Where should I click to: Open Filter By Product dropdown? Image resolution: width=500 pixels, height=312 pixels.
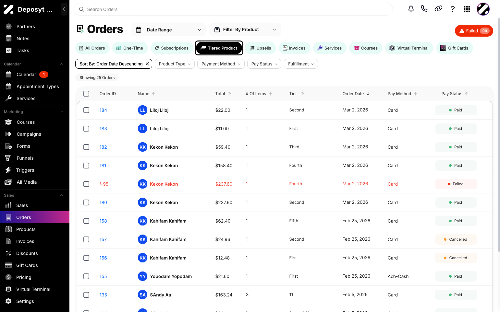[x=245, y=29]
